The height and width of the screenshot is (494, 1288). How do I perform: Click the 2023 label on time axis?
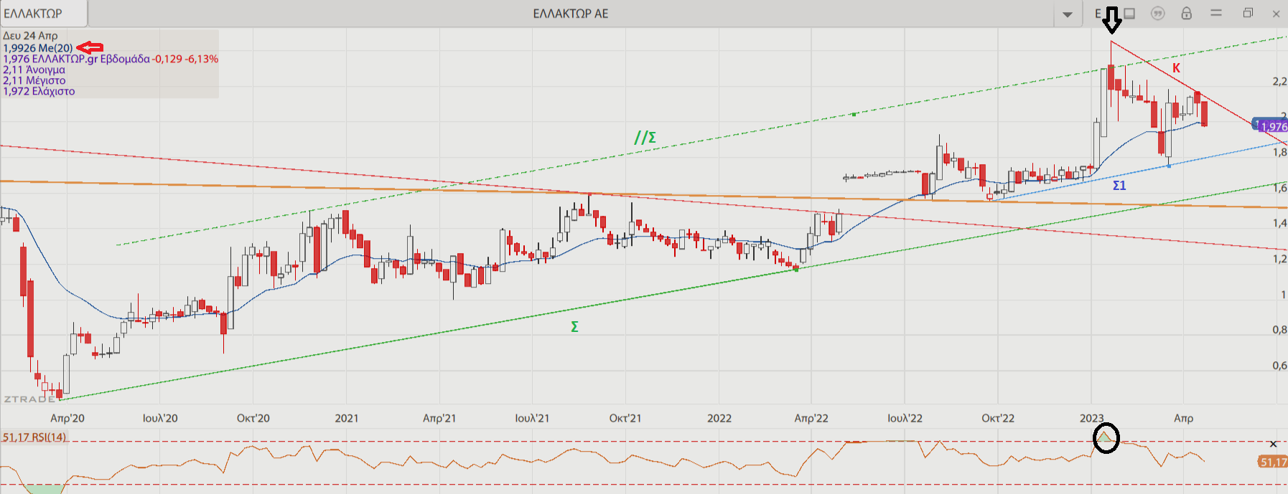[1091, 418]
